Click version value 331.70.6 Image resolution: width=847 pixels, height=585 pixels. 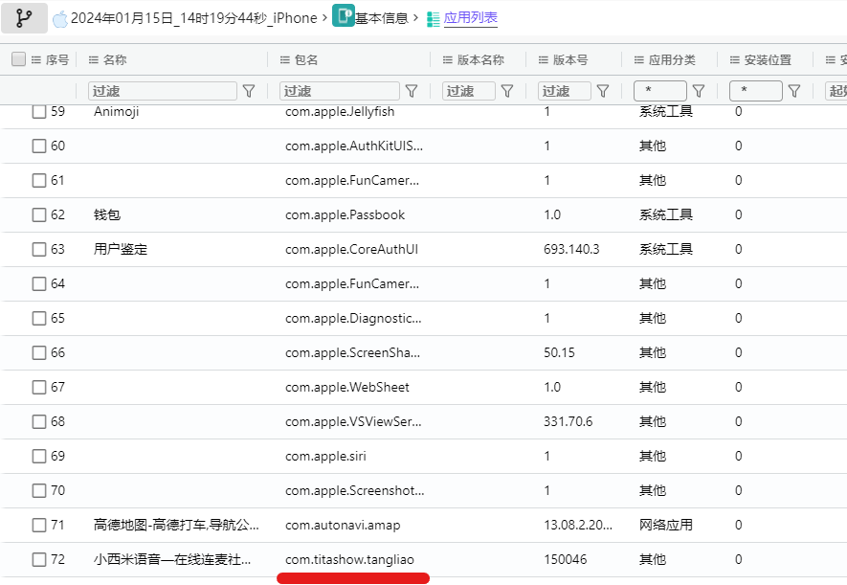(568, 422)
